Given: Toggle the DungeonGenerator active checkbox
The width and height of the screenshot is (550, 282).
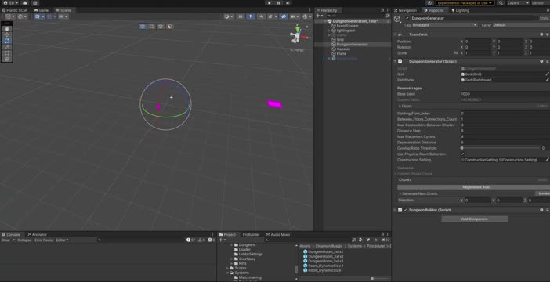Looking at the screenshot, I should [407, 18].
